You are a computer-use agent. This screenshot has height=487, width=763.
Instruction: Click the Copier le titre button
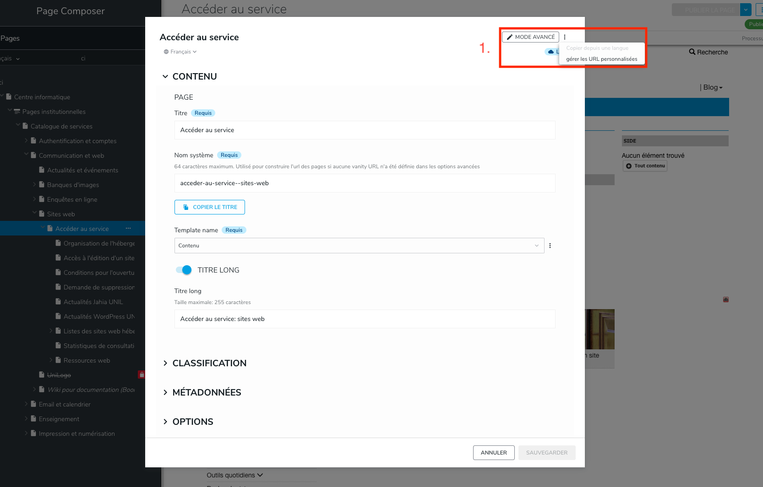click(x=210, y=207)
